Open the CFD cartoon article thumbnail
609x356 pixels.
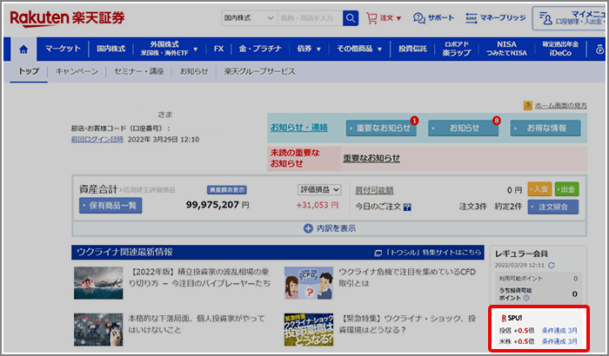(308, 283)
